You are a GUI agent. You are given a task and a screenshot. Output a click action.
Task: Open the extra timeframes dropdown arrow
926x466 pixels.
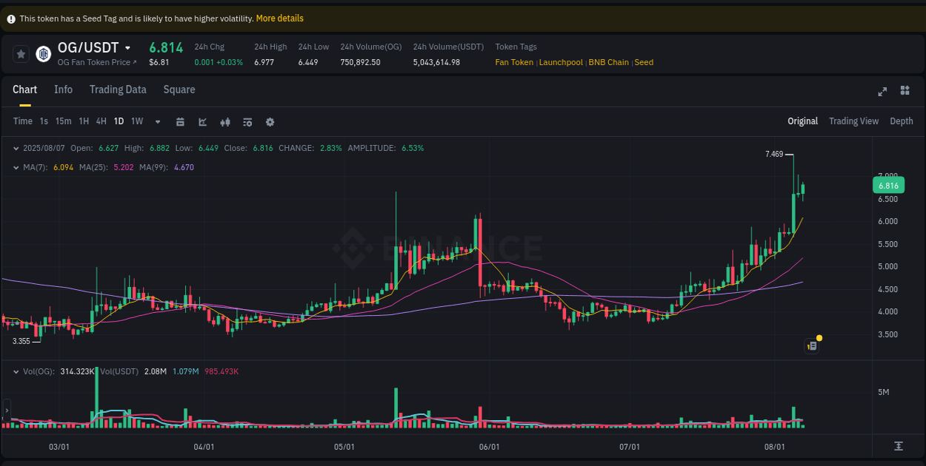tap(156, 121)
